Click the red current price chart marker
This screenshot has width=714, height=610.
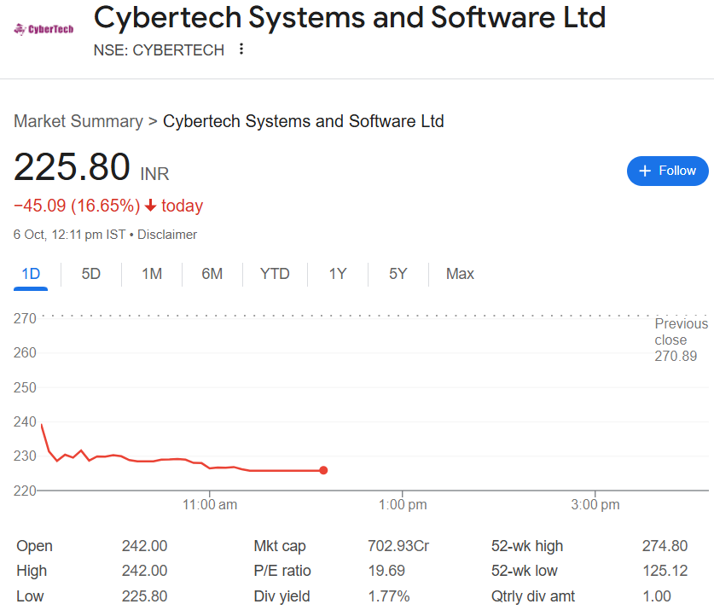point(323,470)
